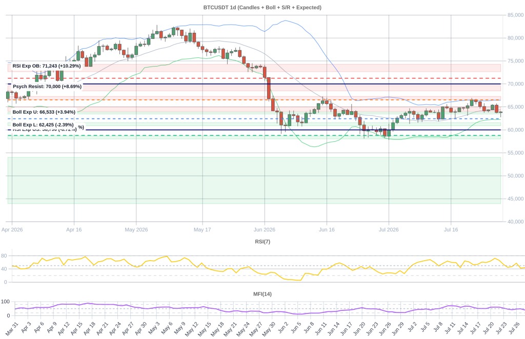Click the 80,000 price axis label
The width and height of the screenshot is (525, 339).
pyautogui.click(x=515, y=38)
